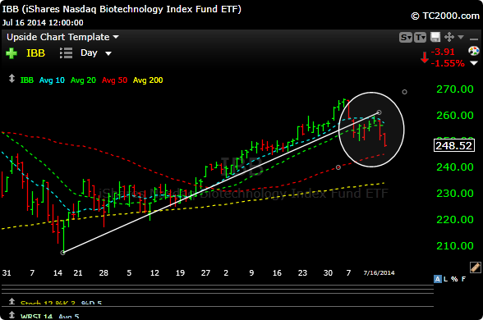Click the trendline end handle near 260
Image resolution: width=483 pixels, height=320 pixels.
(379, 112)
